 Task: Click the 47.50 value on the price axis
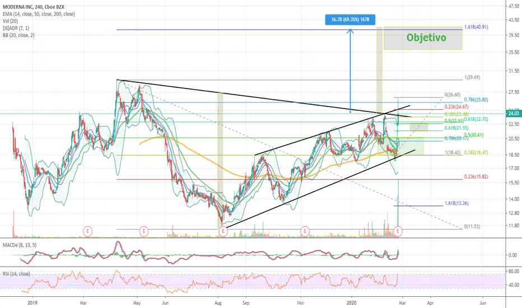514,6
